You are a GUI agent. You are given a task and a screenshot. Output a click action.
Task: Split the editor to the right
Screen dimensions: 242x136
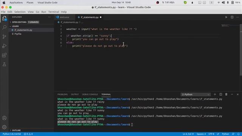[x=232, y=17]
